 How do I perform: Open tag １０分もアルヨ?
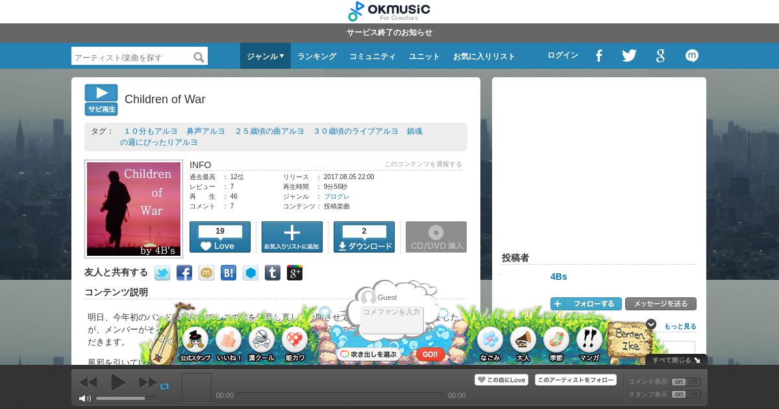pos(150,131)
